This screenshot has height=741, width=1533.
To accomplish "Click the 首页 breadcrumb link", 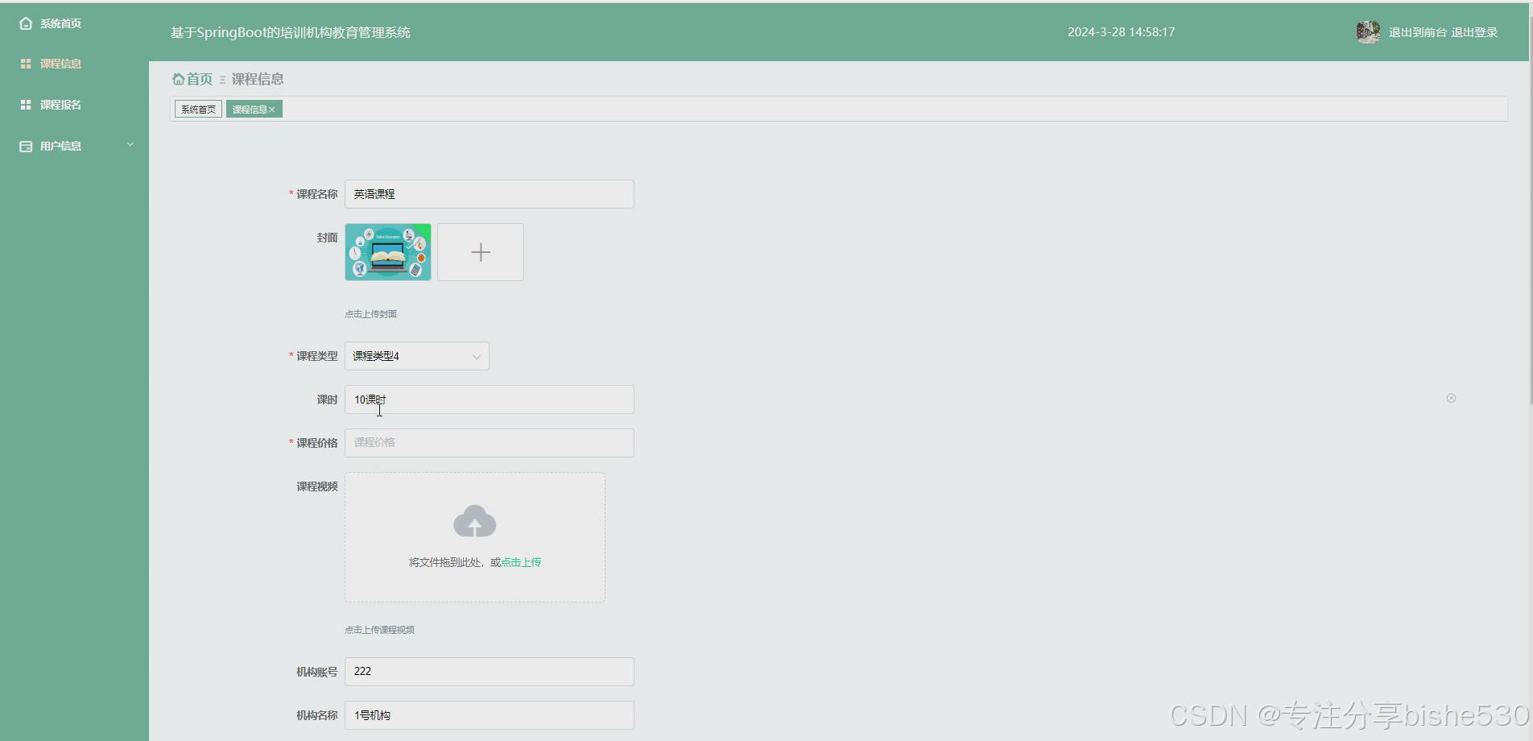I will pyautogui.click(x=200, y=79).
